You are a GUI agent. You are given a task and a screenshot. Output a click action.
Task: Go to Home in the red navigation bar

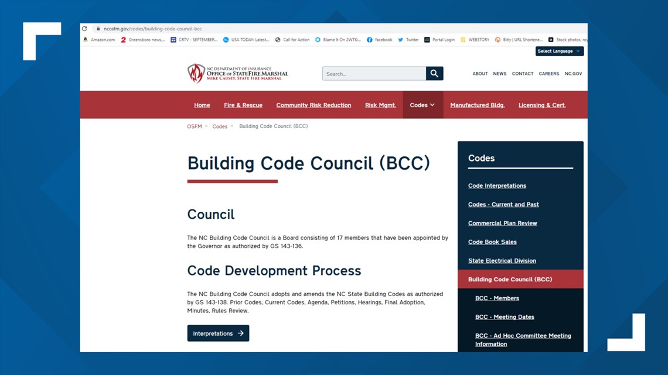pyautogui.click(x=202, y=105)
